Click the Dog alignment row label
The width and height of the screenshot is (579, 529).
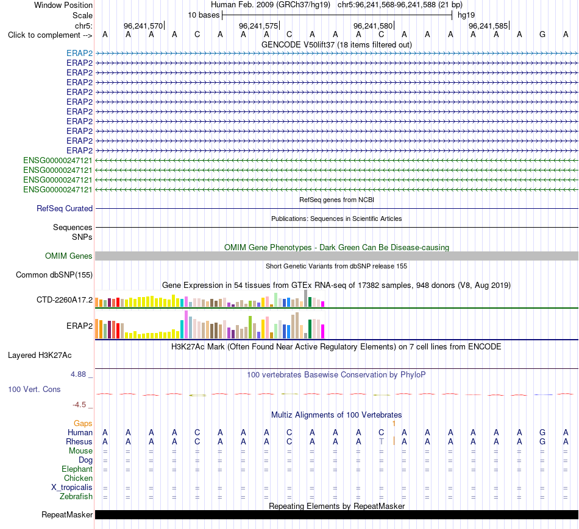(x=85, y=460)
